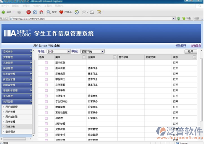207x144 pixels.
Task: Select 菜单控制 in the sidebar
Action: pyautogui.click(x=10, y=127)
